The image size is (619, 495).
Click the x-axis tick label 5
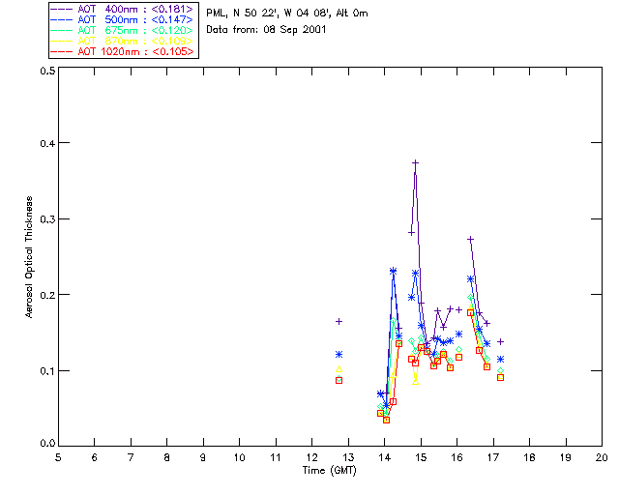coord(58,457)
